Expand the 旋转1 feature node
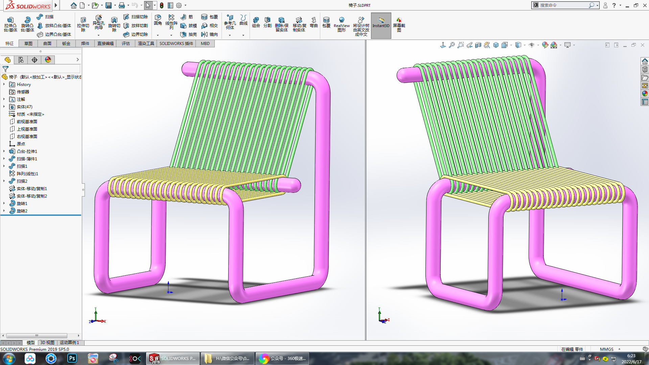649x365 pixels. click(x=4, y=203)
